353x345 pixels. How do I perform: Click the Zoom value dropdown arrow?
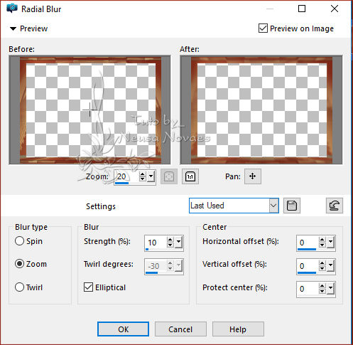click(x=151, y=176)
